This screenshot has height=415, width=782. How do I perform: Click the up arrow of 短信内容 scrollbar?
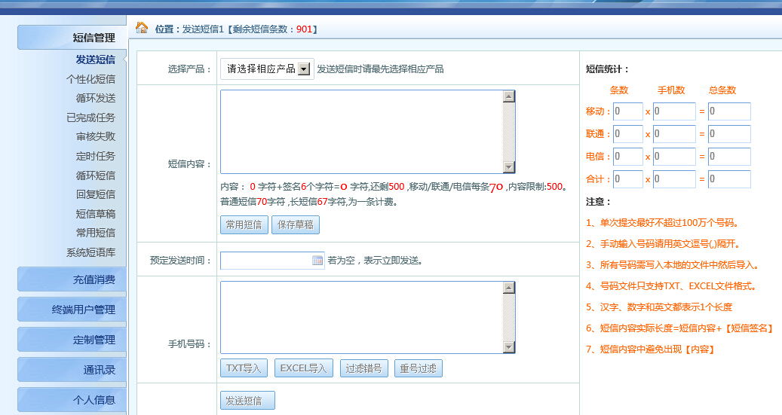pyautogui.click(x=509, y=96)
